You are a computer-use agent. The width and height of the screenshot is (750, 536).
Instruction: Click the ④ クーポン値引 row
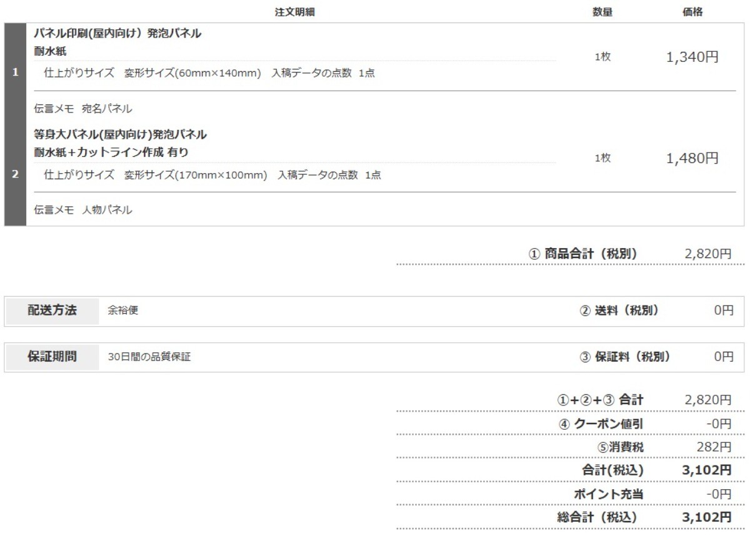pyautogui.click(x=570, y=424)
